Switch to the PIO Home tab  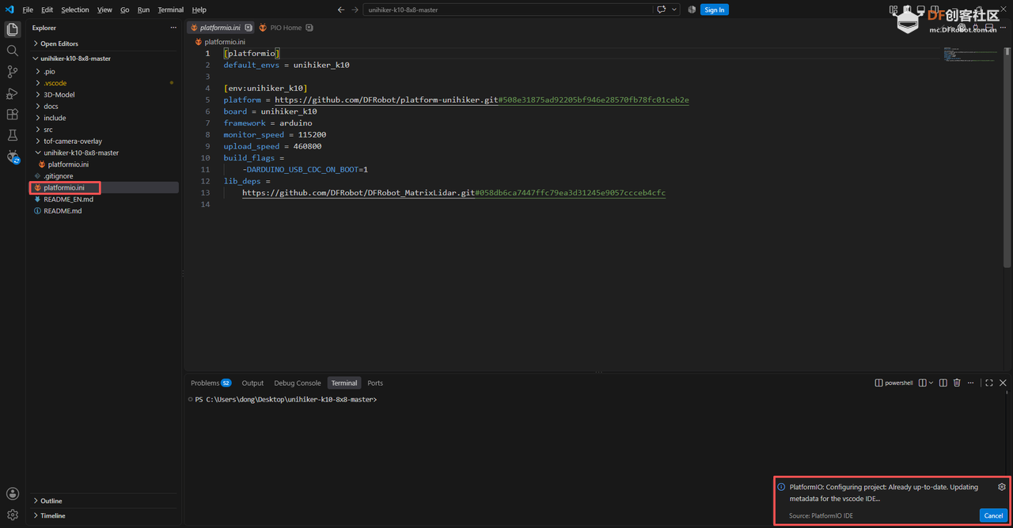(286, 28)
